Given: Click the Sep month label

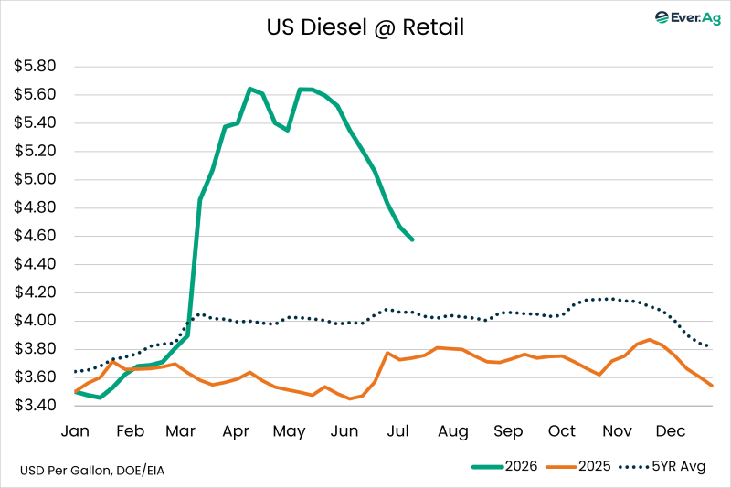Looking at the screenshot, I should coord(508,432).
